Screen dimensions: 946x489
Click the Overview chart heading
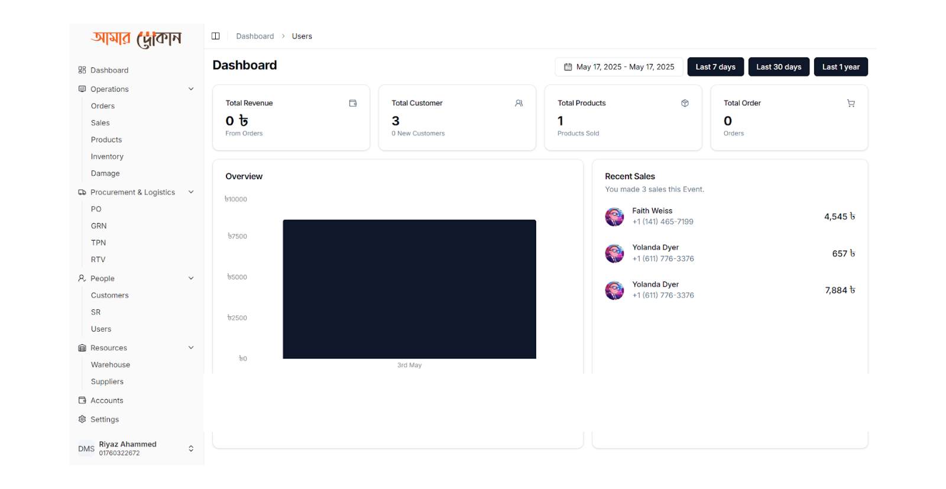click(244, 176)
